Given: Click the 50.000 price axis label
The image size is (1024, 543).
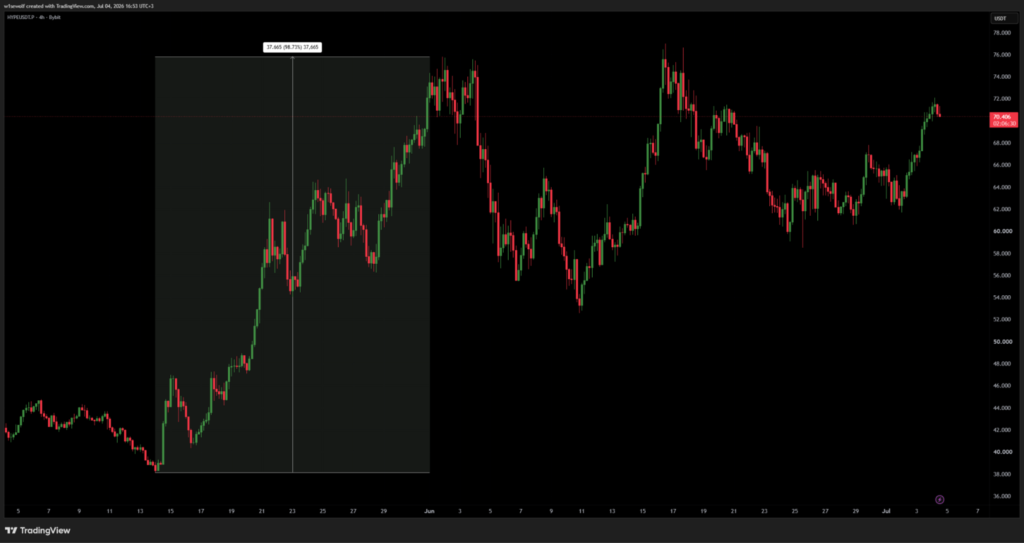Looking at the screenshot, I should click(x=1002, y=341).
